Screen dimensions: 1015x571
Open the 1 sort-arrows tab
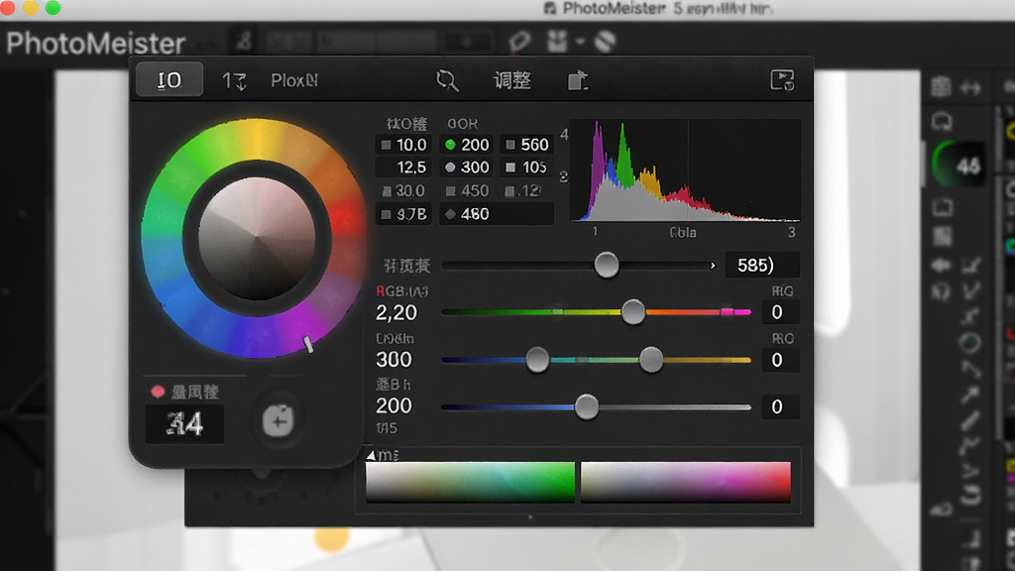(234, 80)
